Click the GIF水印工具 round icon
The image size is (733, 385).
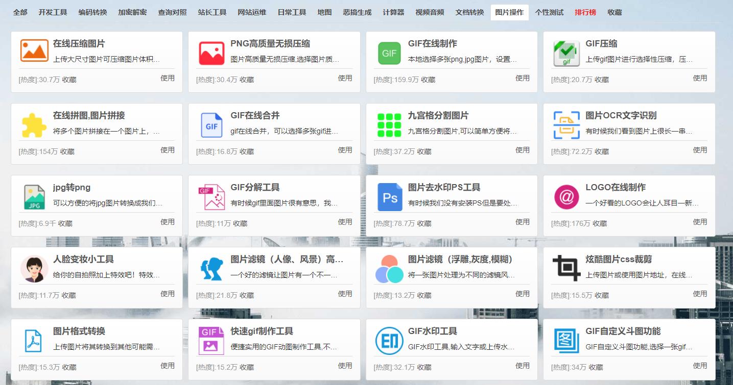[389, 341]
